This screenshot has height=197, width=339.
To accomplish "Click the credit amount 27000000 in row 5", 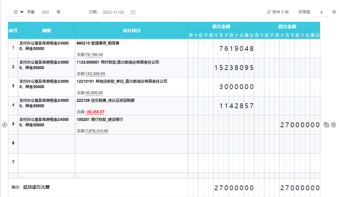I will 300,125.
